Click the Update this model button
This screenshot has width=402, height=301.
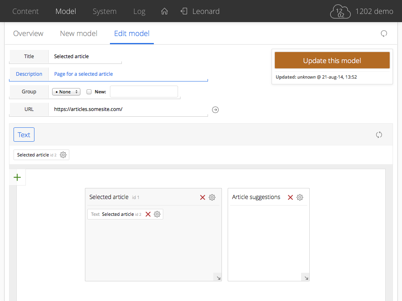[x=332, y=61]
